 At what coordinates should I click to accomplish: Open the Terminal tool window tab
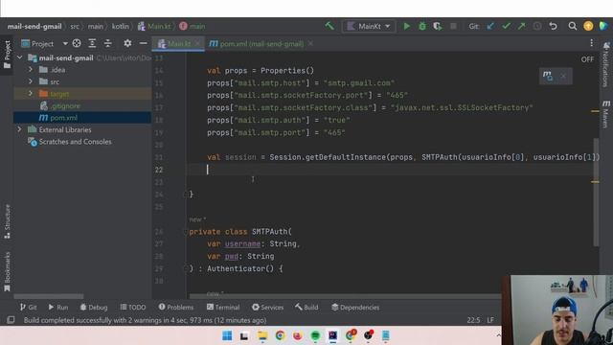223,308
